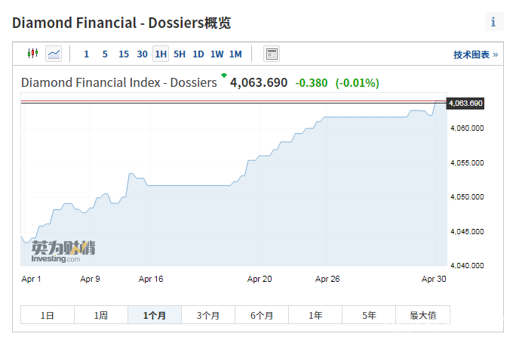Viewport: 516px width, 346px height.
Task: Open the 技术图表 link
Action: coord(475,54)
